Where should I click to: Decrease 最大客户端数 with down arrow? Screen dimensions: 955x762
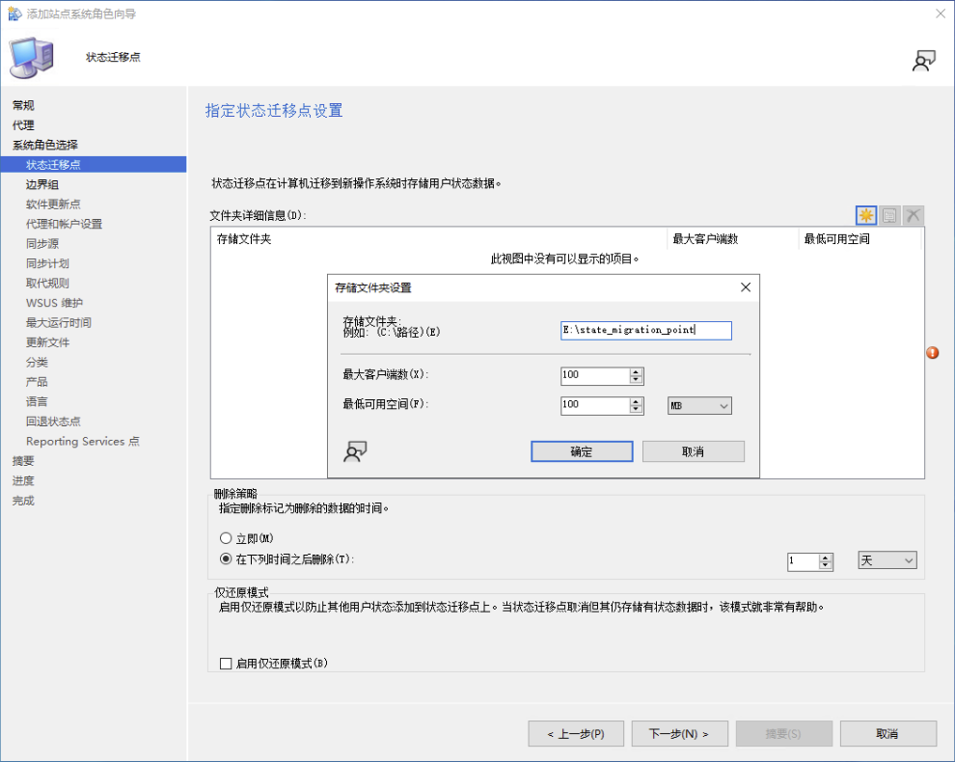636,379
